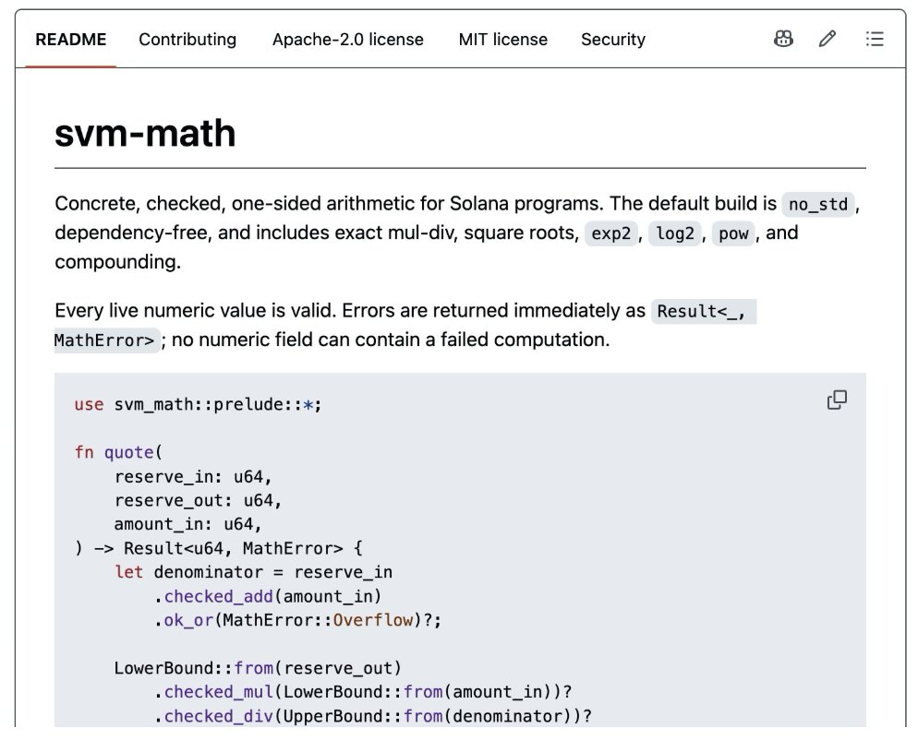
Task: Select the MIT license tab
Action: click(x=503, y=39)
